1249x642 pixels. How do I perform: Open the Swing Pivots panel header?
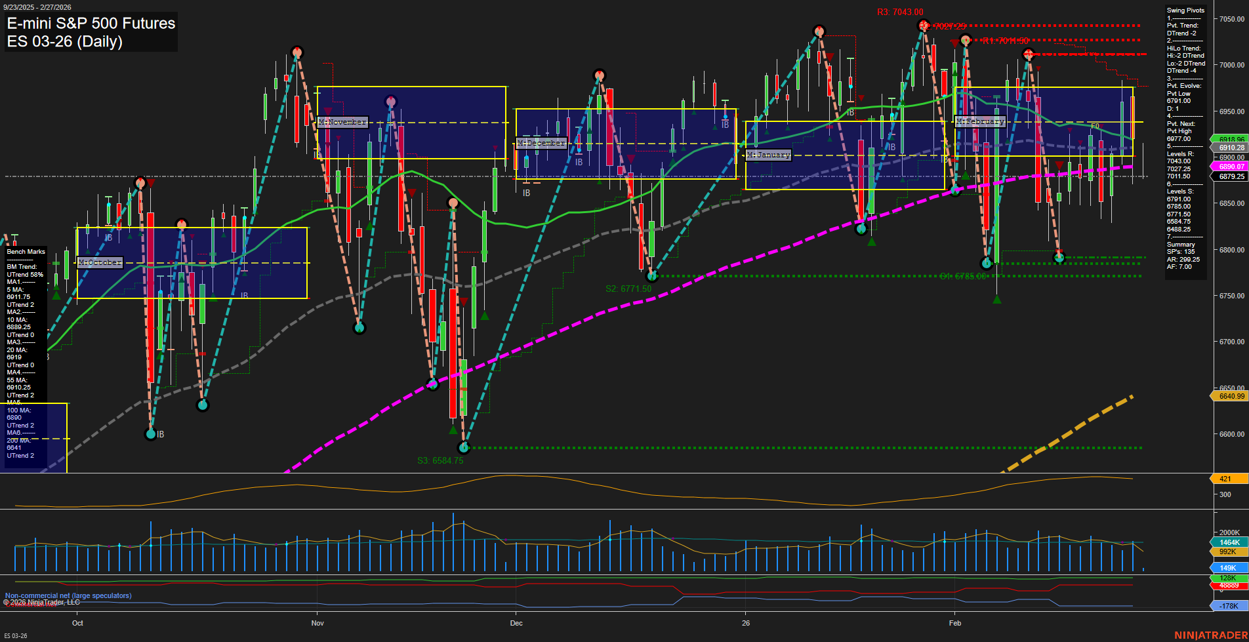(1185, 10)
